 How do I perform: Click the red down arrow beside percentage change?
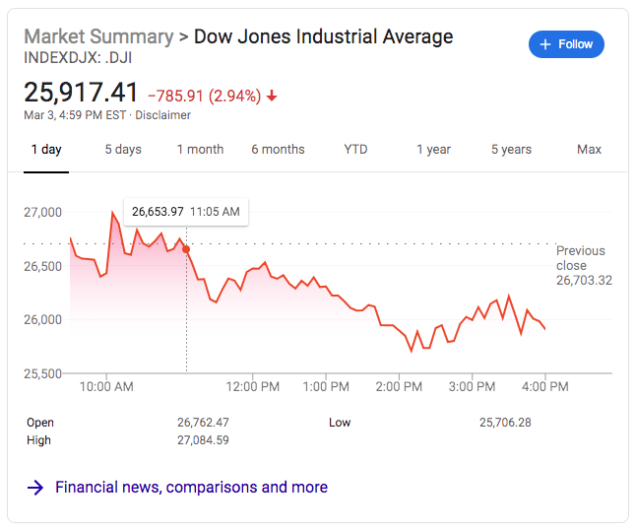pyautogui.click(x=272, y=97)
